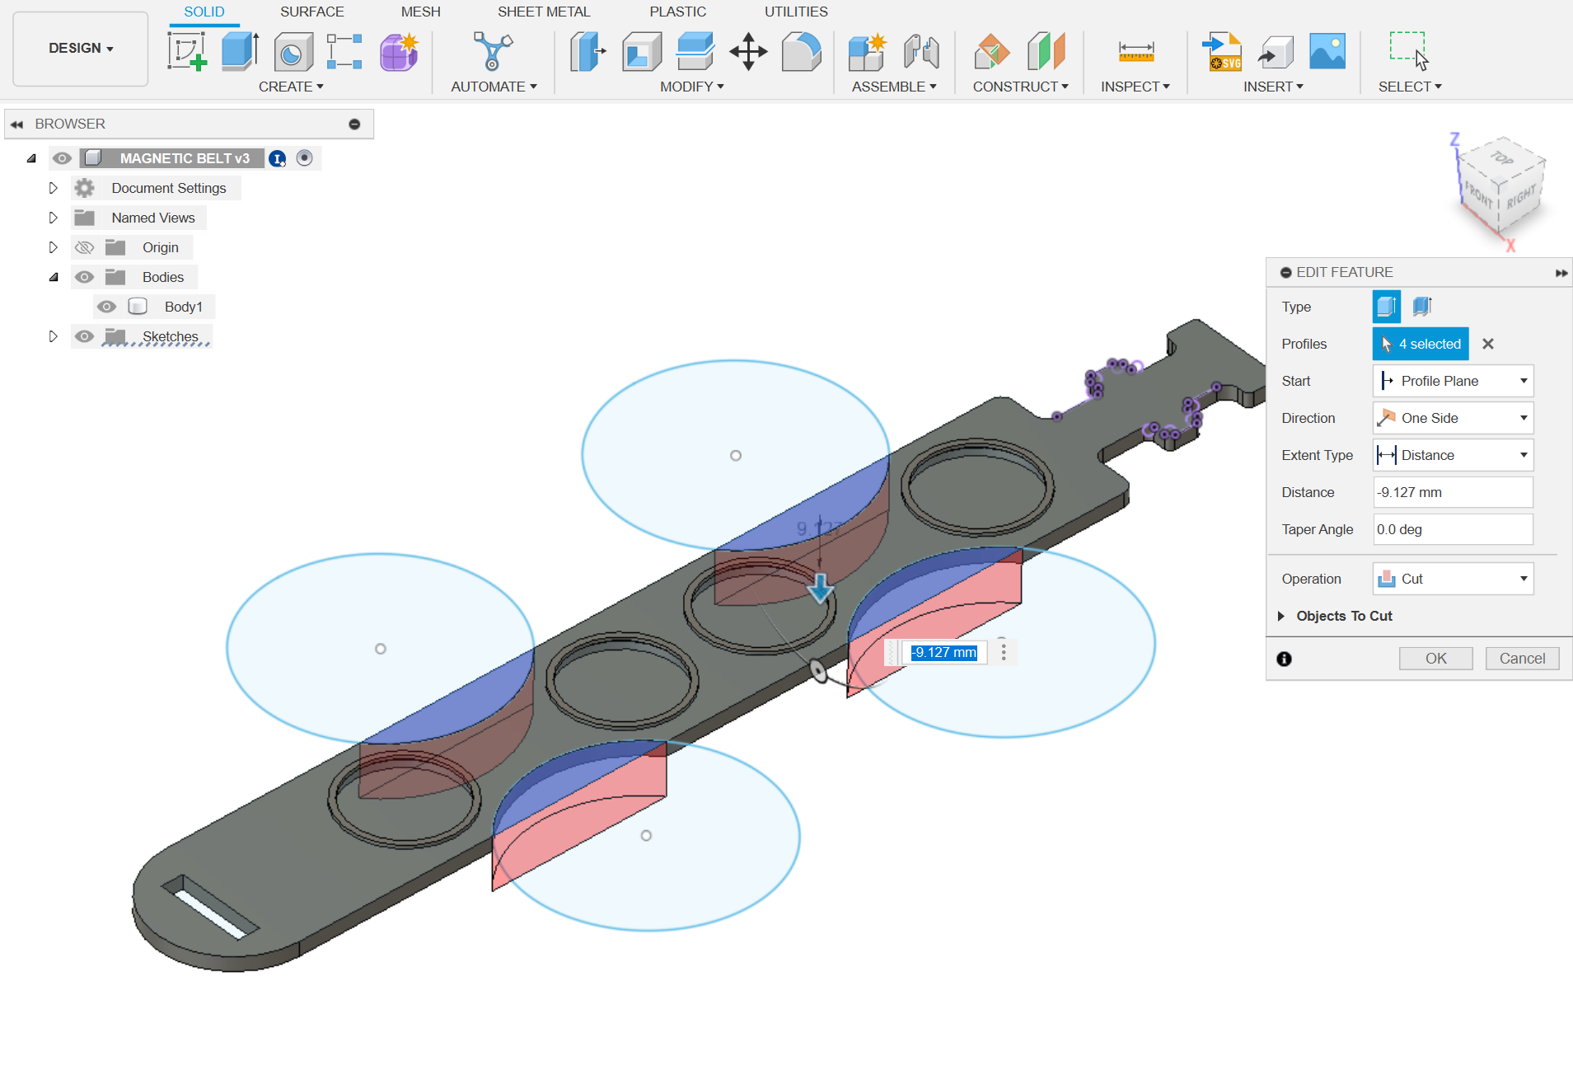Open the Operation Cut dropdown
Image resolution: width=1573 pixels, height=1084 pixels.
(1453, 579)
